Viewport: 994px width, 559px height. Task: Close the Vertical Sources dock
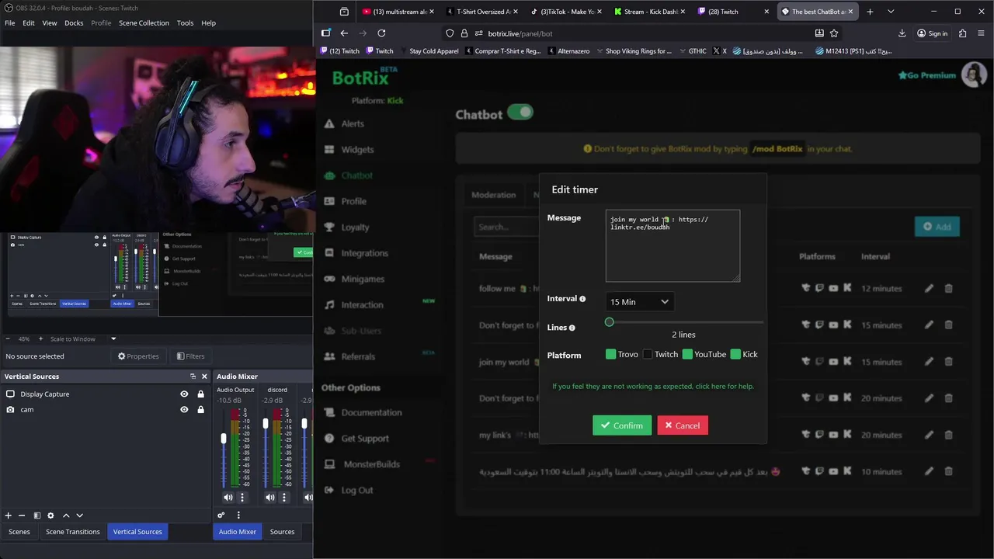204,377
